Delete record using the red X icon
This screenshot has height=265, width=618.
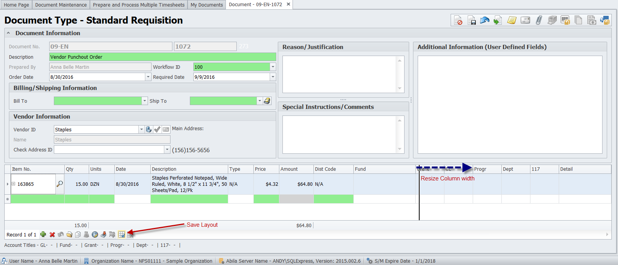[x=52, y=234]
